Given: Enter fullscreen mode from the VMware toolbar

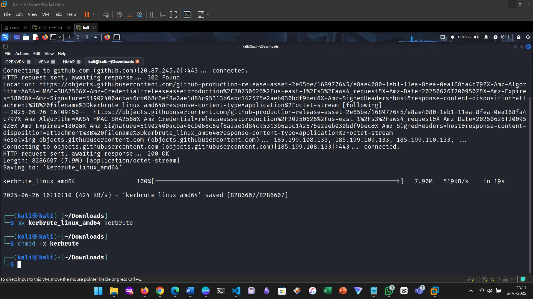Looking at the screenshot, I should point(174,14).
